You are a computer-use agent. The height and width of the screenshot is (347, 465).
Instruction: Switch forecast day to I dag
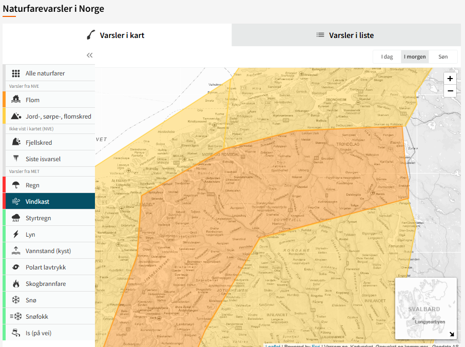pos(387,56)
